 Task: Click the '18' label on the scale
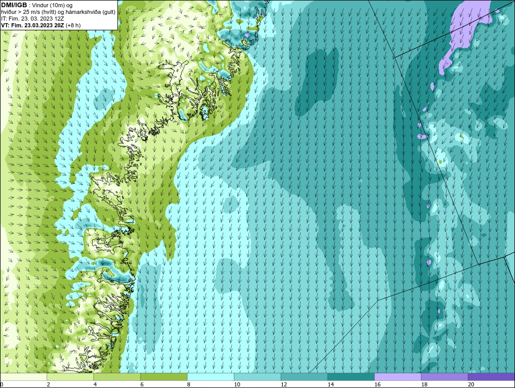(424, 384)
